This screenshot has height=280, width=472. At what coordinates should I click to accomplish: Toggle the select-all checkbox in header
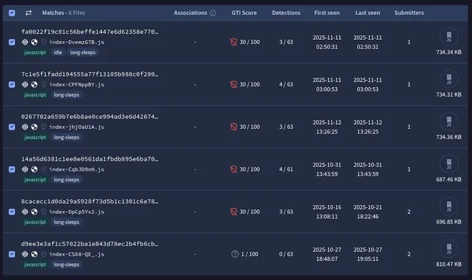(x=11, y=13)
